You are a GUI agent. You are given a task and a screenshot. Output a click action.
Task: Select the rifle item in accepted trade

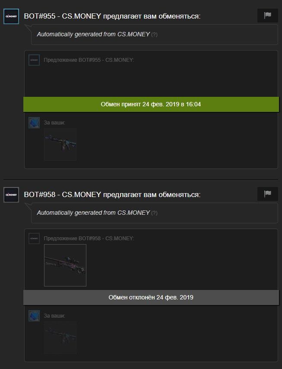click(x=60, y=144)
